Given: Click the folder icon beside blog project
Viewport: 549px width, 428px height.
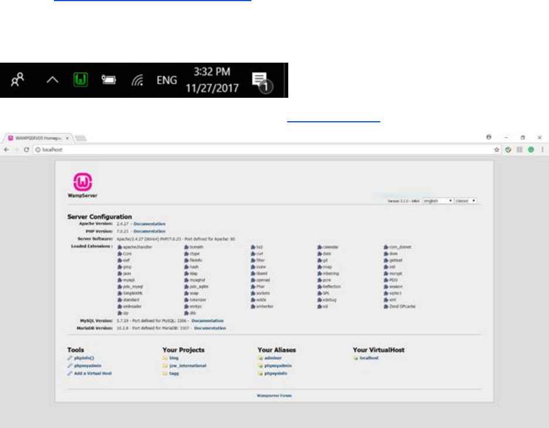Looking at the screenshot, I should pos(165,358).
